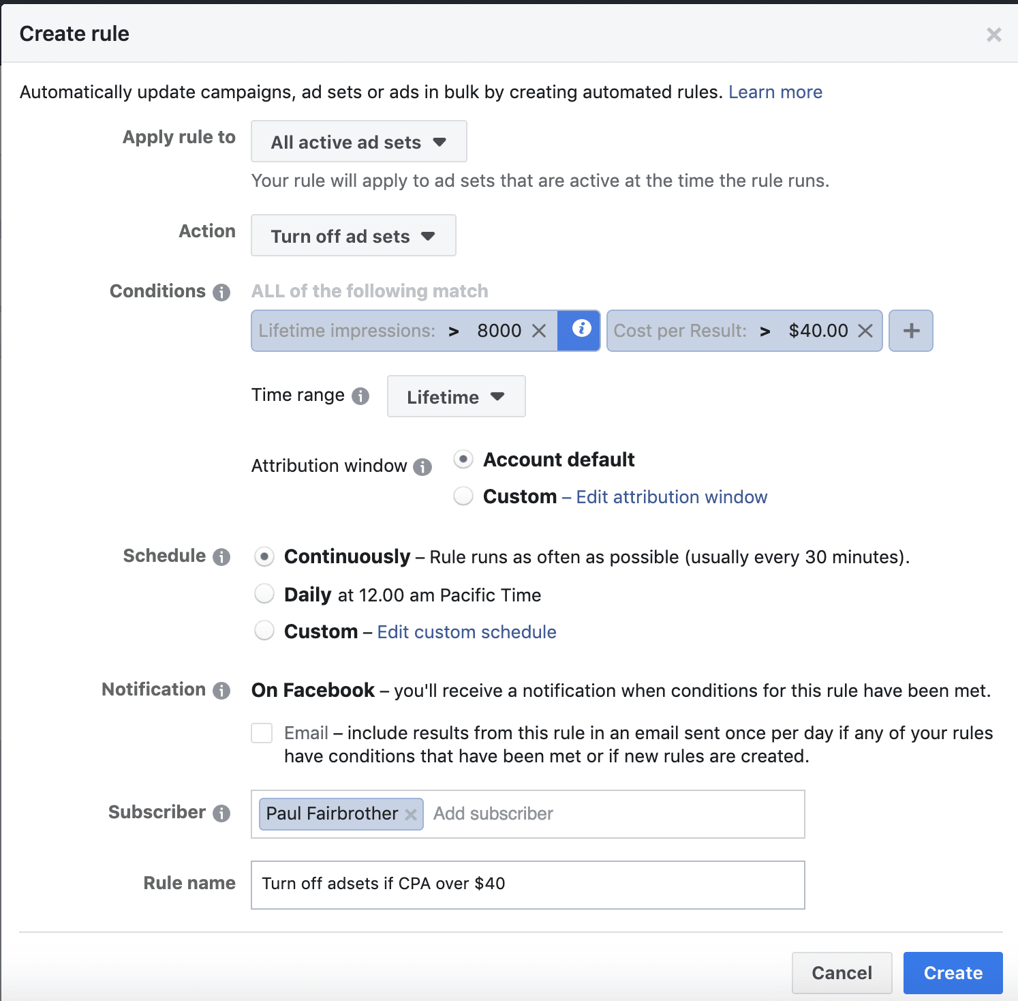Screen dimensions: 1018x1001
Task: Click the Attribution window info icon
Action: click(x=422, y=467)
